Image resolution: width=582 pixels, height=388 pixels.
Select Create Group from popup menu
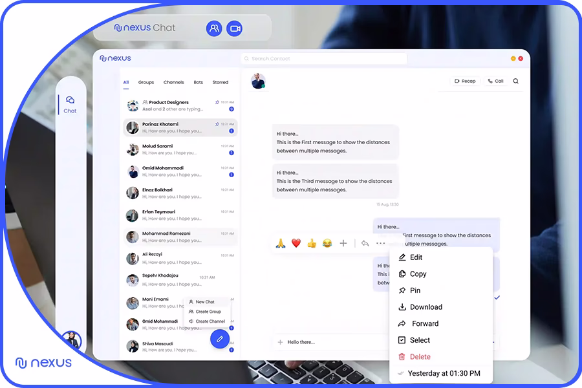(208, 312)
